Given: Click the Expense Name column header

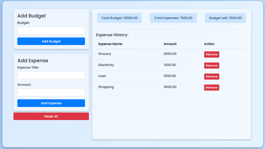Looking at the screenshot, I should point(110,44).
